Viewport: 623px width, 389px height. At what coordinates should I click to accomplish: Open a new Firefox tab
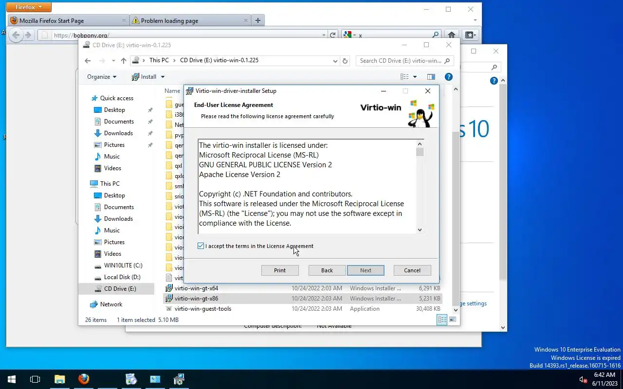click(258, 20)
